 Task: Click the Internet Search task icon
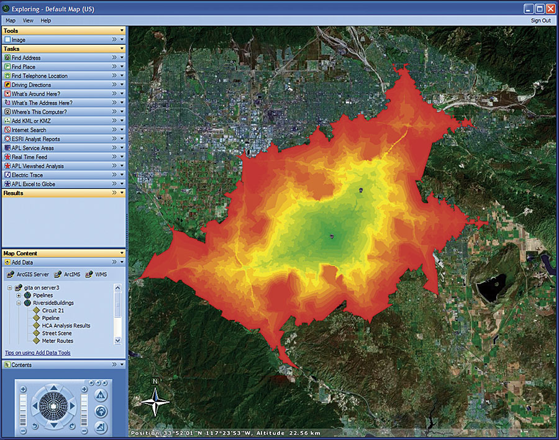click(x=7, y=129)
